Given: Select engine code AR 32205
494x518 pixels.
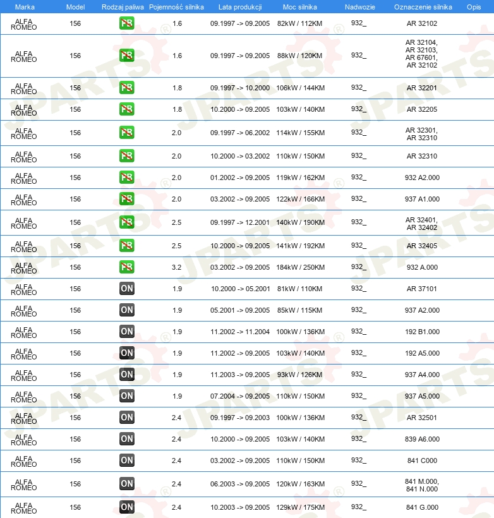Looking at the screenshot, I should (421, 109).
